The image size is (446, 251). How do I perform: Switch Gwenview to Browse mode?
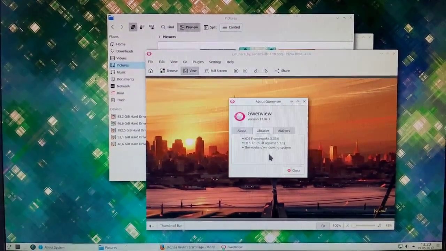169,71
